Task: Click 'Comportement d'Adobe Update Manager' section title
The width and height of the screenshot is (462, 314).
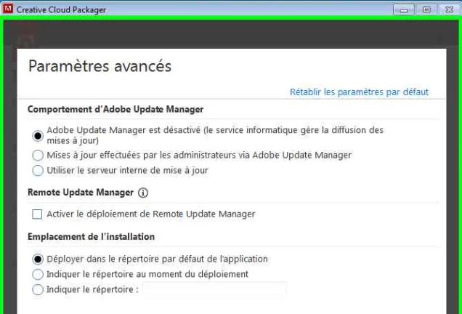Action: click(115, 109)
